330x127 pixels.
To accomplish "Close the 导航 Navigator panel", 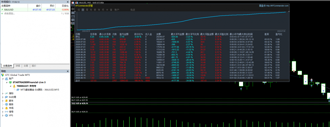I will [68, 71].
